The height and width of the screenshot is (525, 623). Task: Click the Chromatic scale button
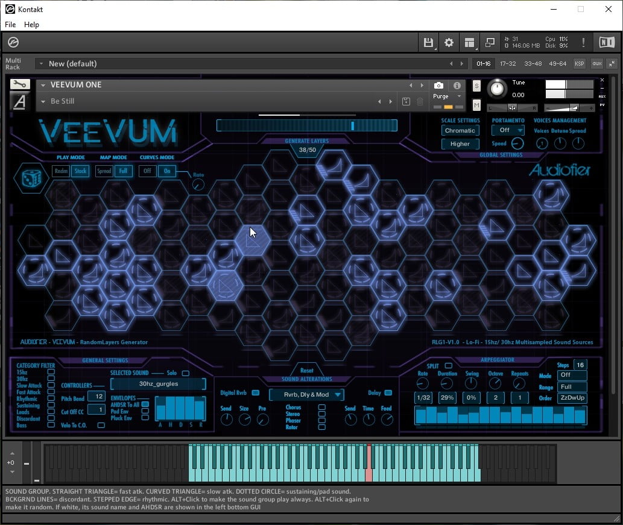pyautogui.click(x=460, y=131)
